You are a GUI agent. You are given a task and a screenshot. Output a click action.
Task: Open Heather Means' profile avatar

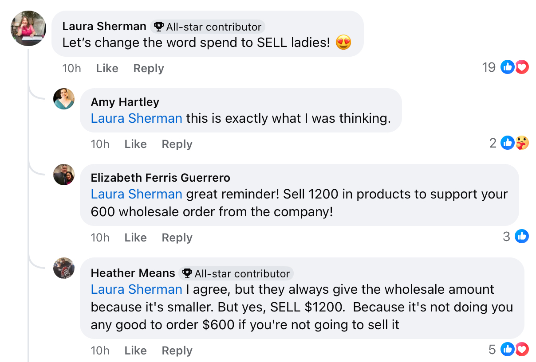[x=64, y=268]
